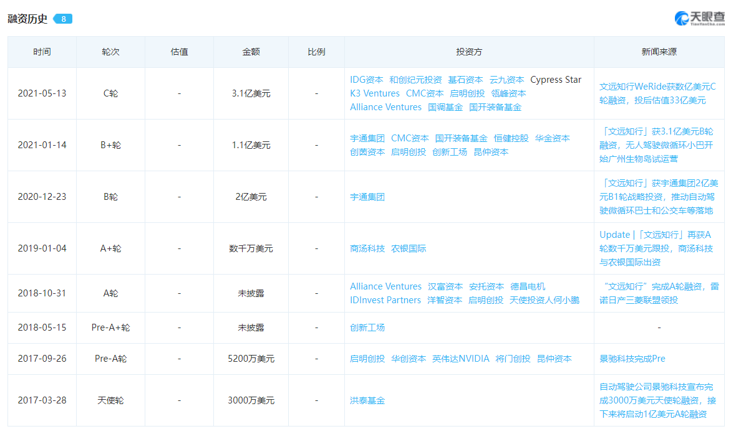Open news 景驰科技完成Pre

[x=632, y=359]
